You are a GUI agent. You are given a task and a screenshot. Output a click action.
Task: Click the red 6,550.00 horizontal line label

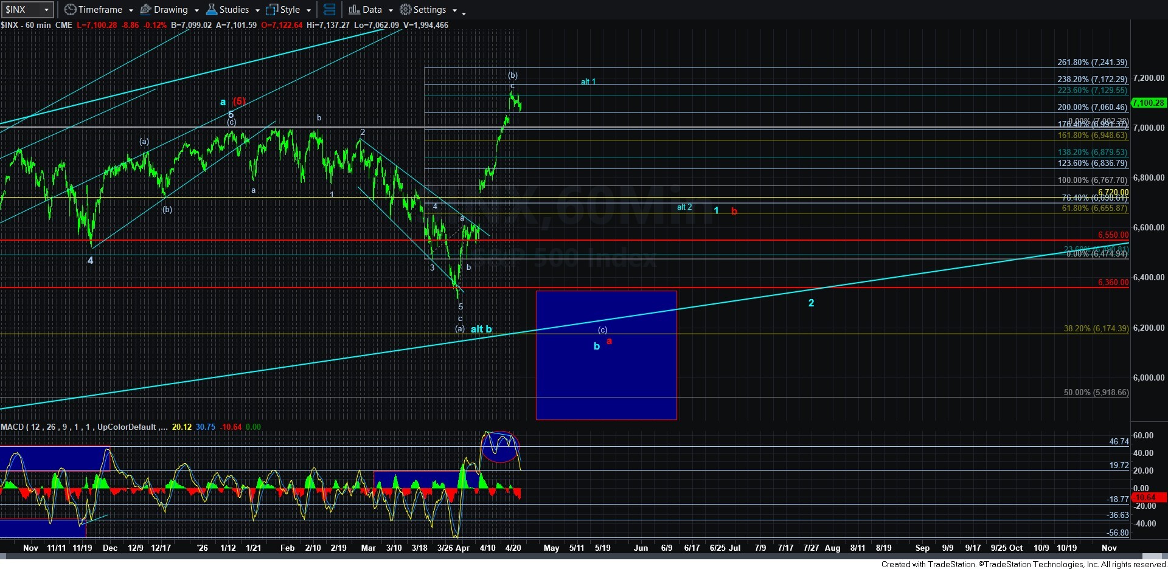pyautogui.click(x=1113, y=235)
